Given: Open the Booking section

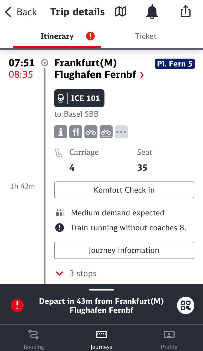Looking at the screenshot, I should (x=34, y=339).
